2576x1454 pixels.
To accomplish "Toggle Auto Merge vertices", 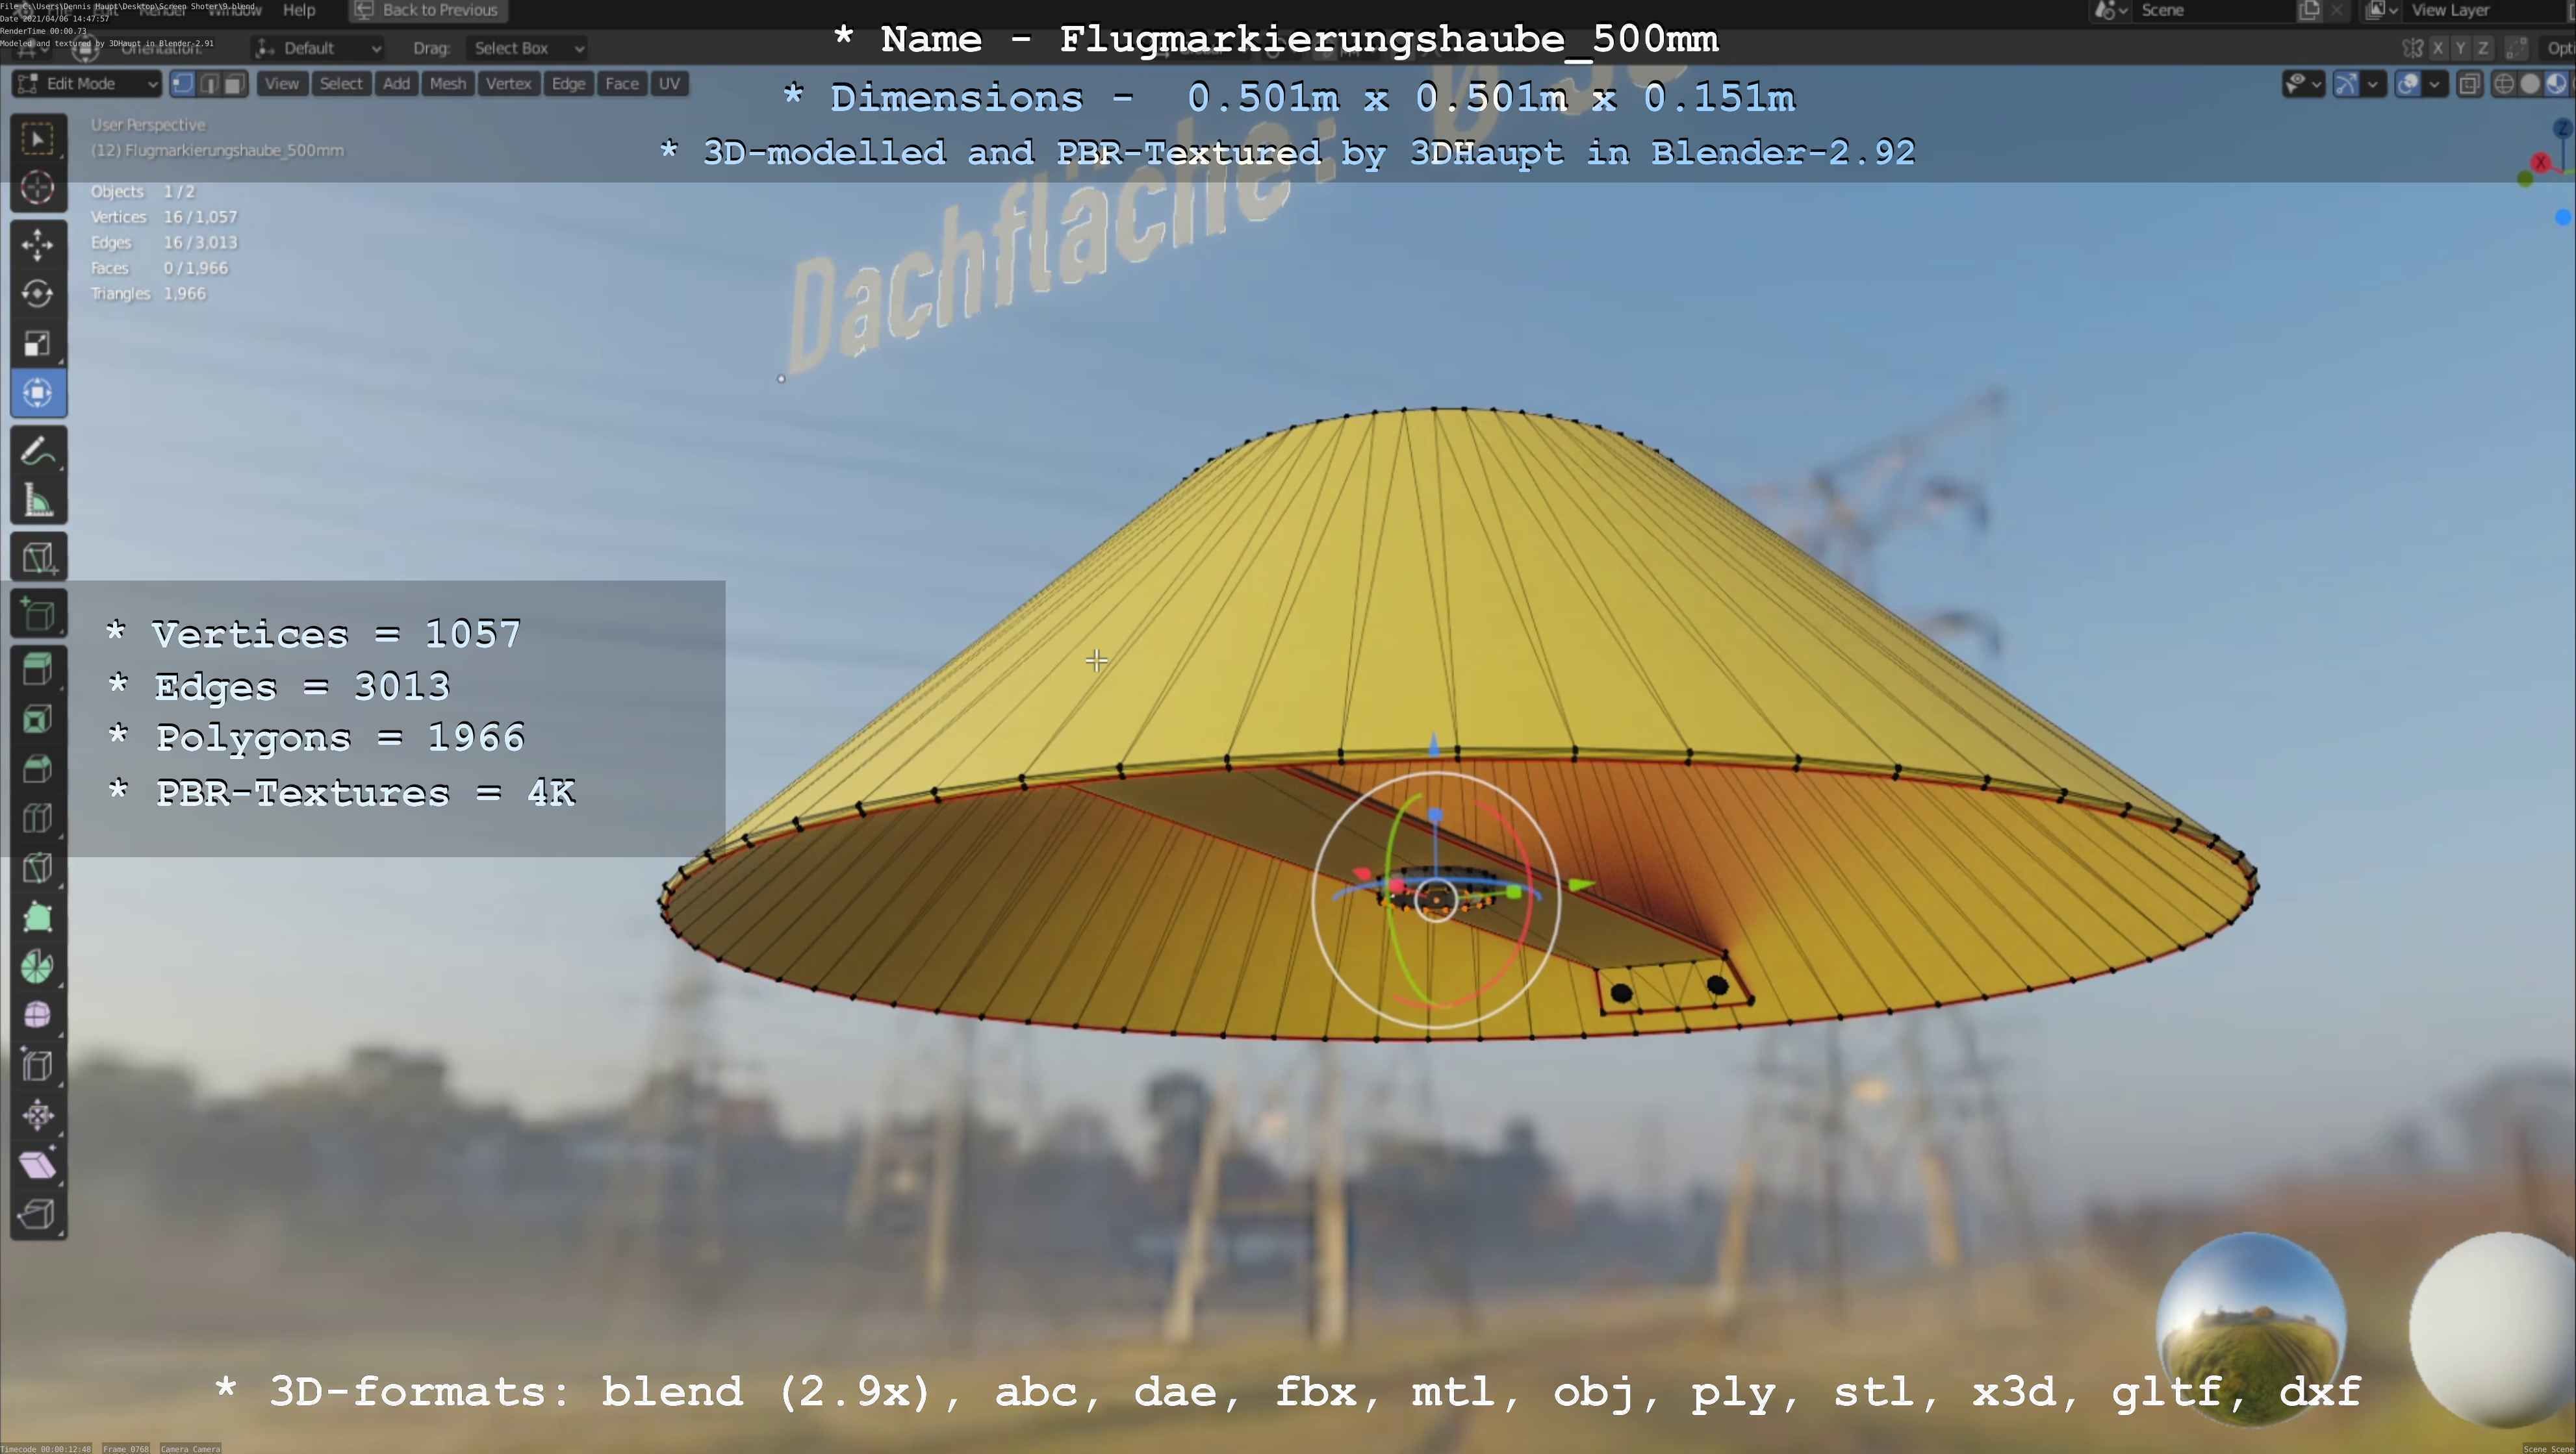I will 2517,48.
